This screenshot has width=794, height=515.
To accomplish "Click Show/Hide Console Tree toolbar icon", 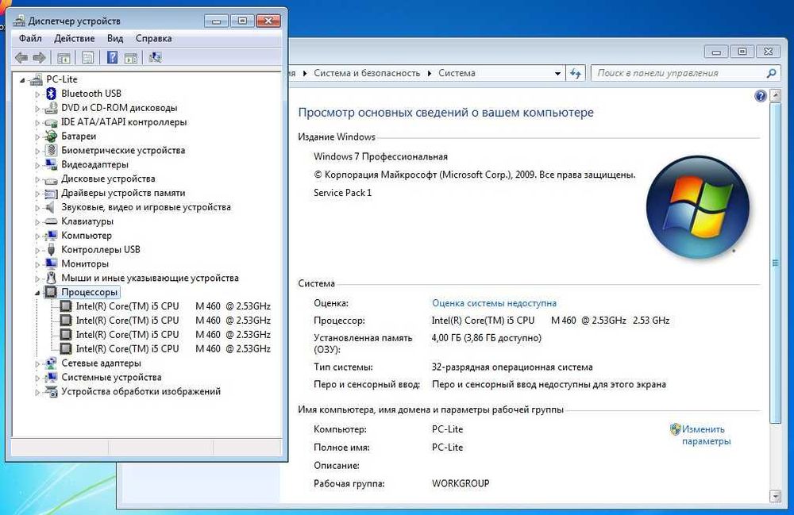I will pos(64,58).
